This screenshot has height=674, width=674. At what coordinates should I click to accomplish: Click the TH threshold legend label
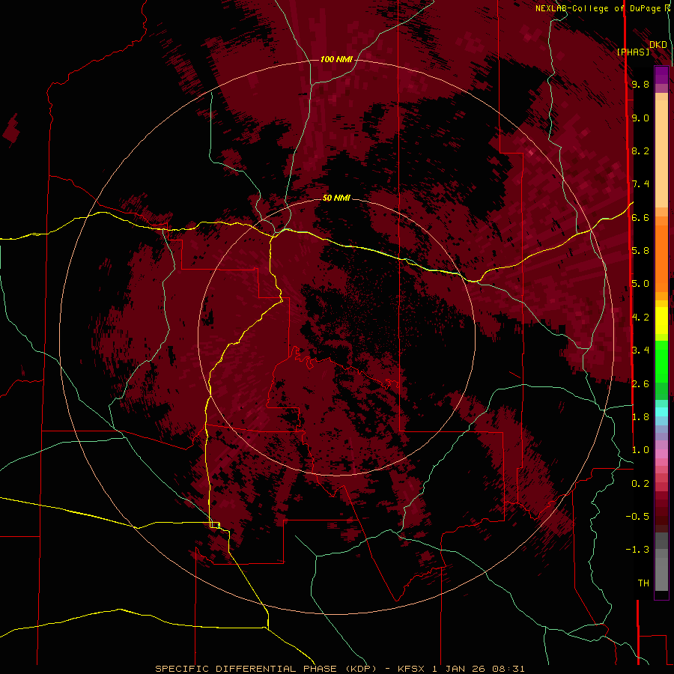[643, 583]
